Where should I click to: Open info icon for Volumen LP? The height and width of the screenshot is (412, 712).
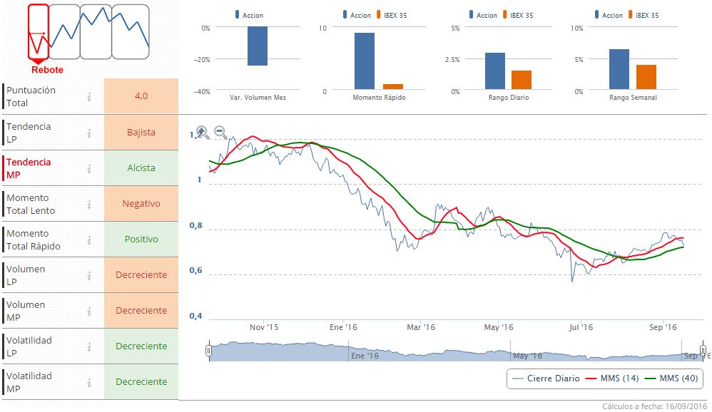(x=89, y=275)
